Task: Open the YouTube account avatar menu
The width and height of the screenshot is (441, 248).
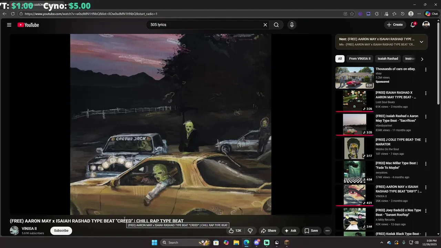Action: tap(426, 25)
